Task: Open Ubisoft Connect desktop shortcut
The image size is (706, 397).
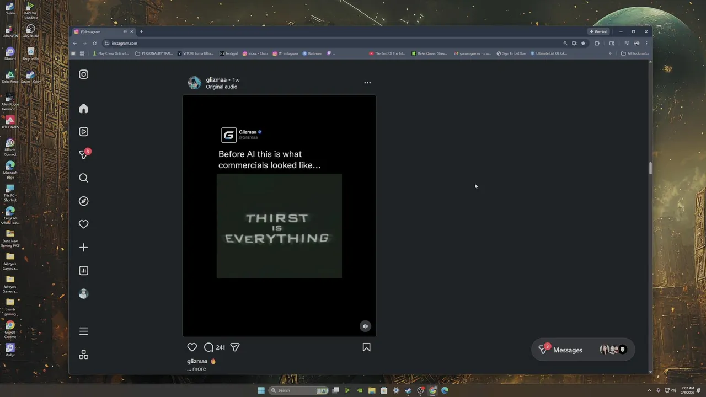Action: (x=10, y=147)
